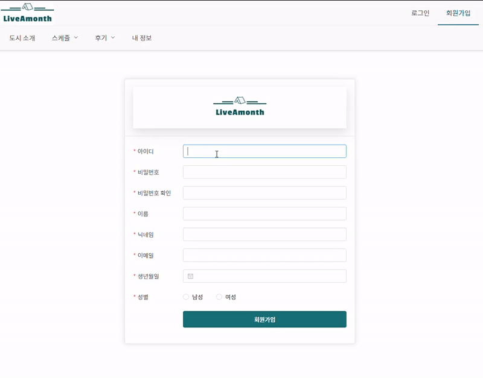The height and width of the screenshot is (378, 483).
Task: Click the 아이디 field label
Action: pyautogui.click(x=146, y=151)
